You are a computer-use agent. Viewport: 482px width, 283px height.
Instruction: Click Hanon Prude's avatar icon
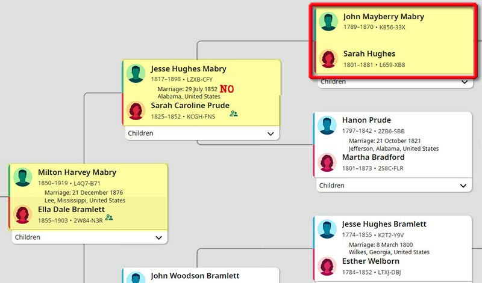click(327, 126)
